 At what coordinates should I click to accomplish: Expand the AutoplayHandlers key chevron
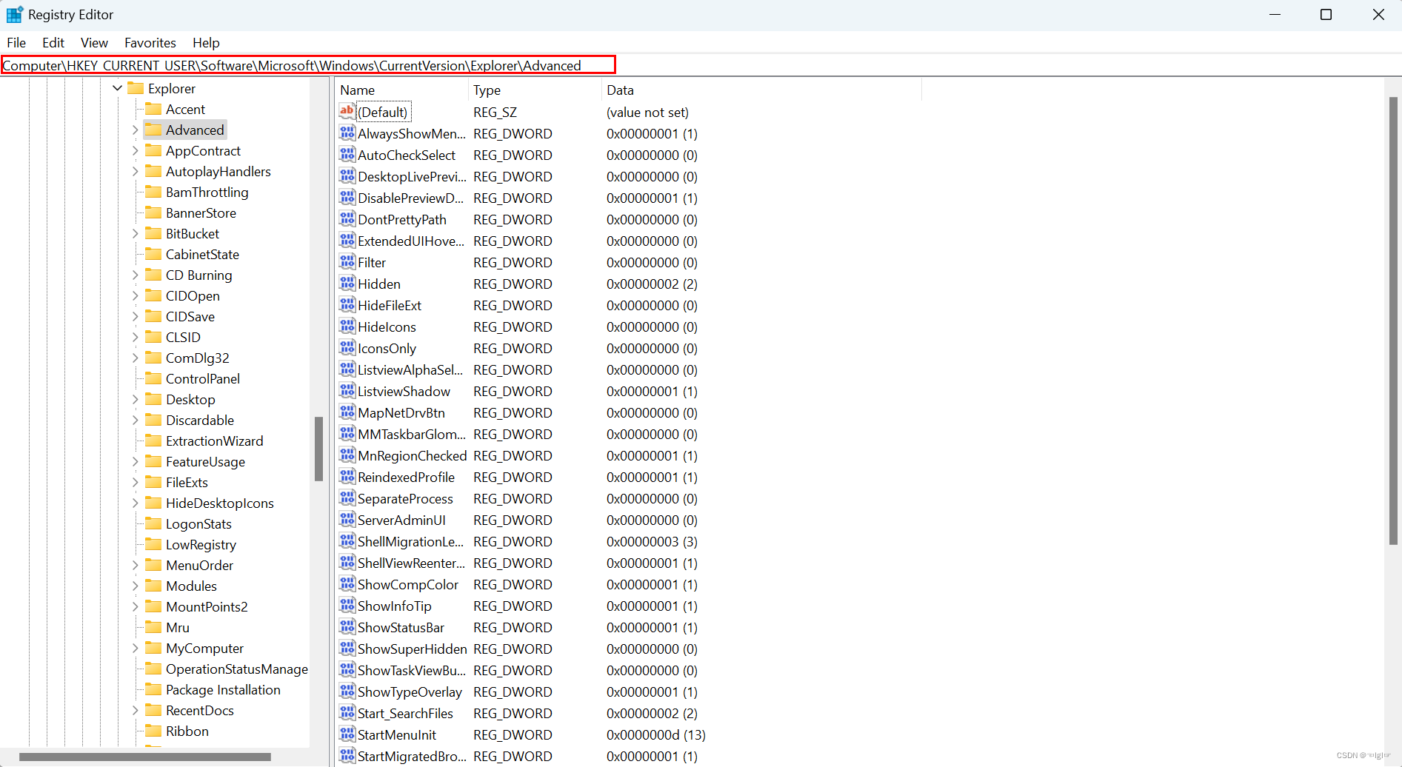135,172
